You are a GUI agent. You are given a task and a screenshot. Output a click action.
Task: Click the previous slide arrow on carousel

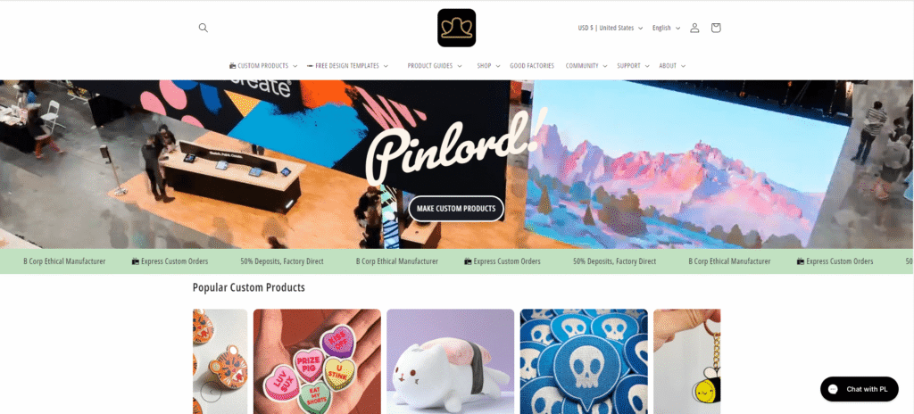point(211,392)
